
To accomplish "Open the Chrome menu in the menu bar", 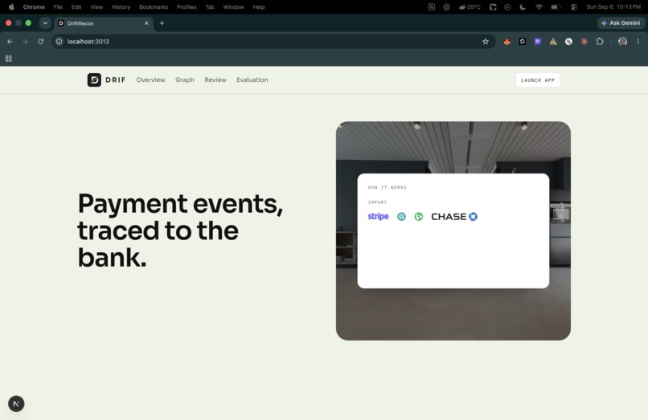I will 34,7.
